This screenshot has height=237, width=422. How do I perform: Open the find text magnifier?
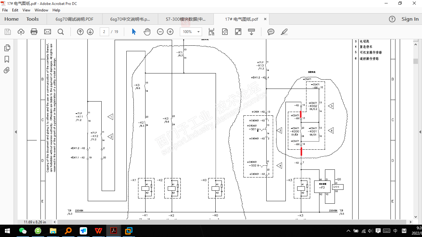[x=61, y=32]
